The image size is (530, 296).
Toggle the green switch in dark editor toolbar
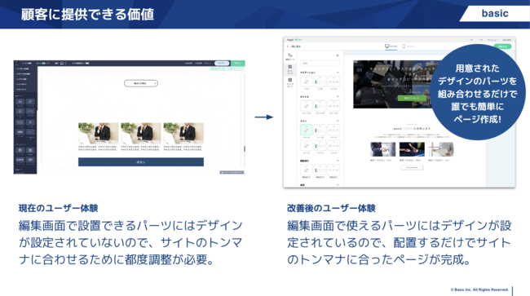pyautogui.click(x=43, y=63)
